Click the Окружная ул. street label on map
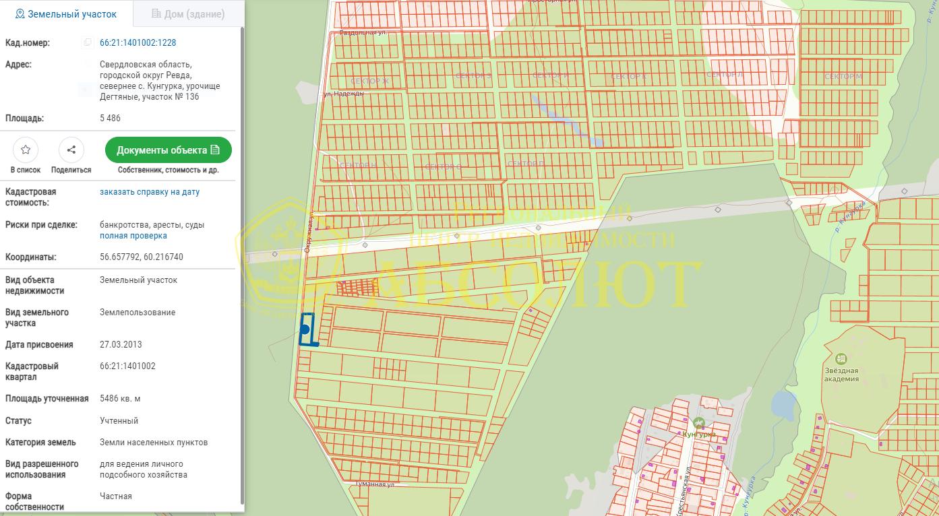Viewport: 939px width, 516px height. click(x=309, y=233)
